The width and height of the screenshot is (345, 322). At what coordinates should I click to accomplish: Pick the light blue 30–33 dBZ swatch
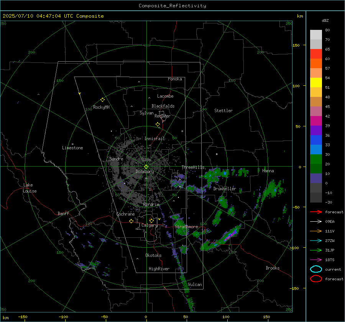[x=316, y=149]
